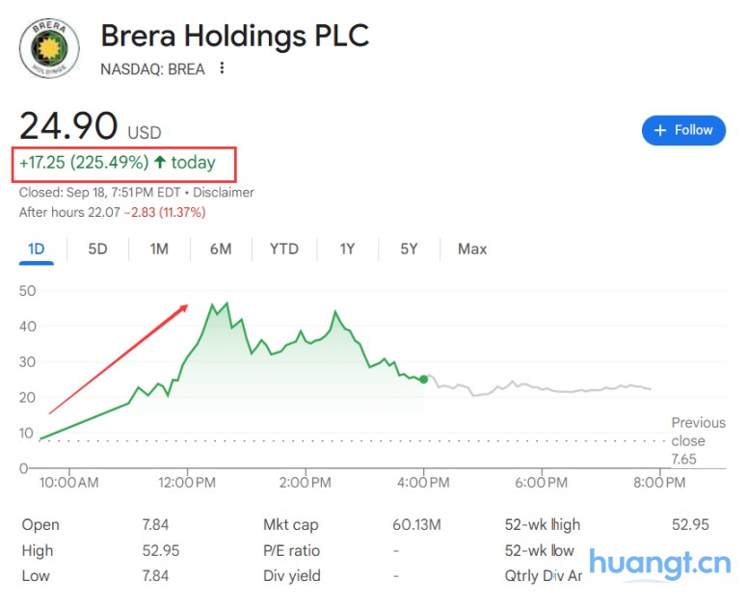The image size is (746, 607).
Task: Click the Follow button
Action: 683,130
